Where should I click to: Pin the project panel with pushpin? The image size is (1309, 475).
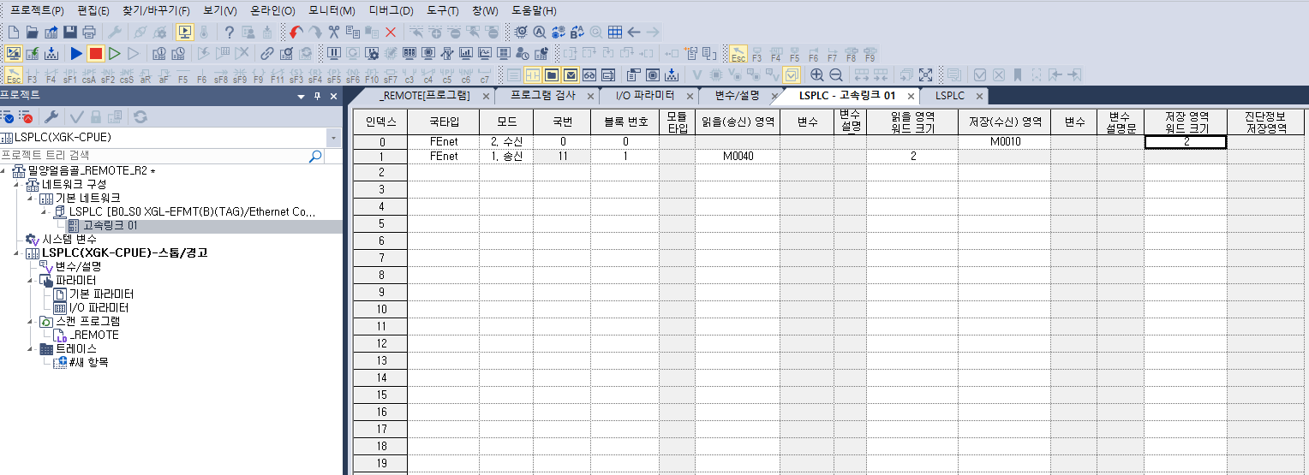click(317, 96)
